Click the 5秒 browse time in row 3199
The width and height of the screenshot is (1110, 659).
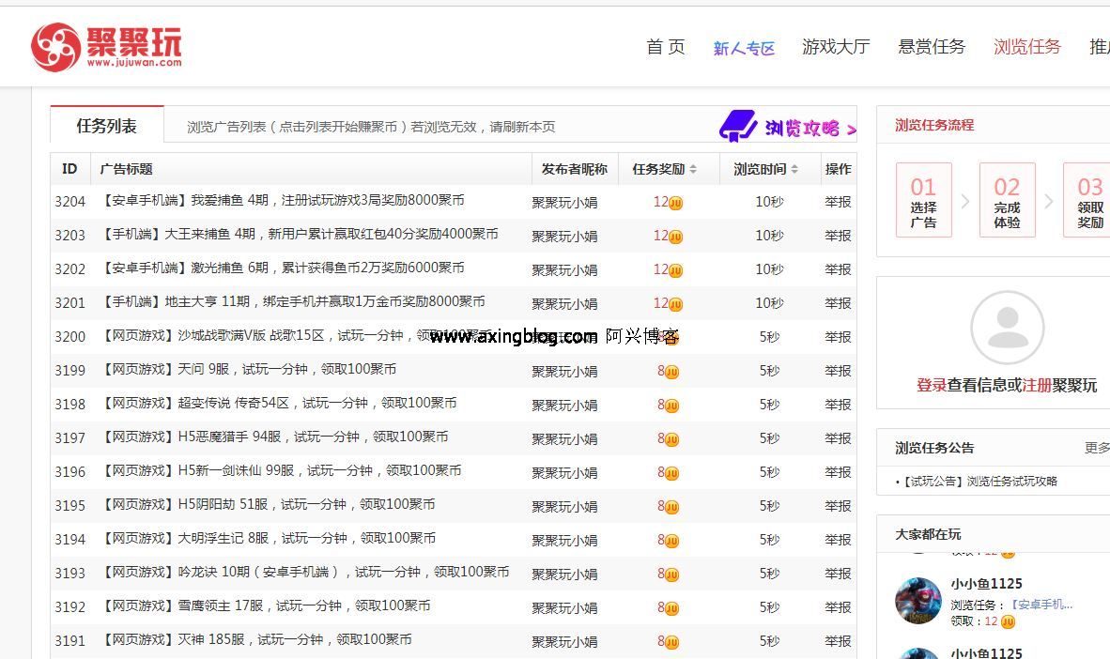[769, 370]
